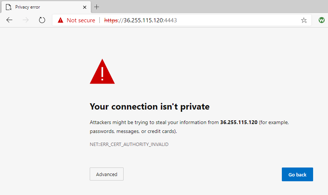
Task: Select the Privacy error tab title
Action: [x=28, y=7]
